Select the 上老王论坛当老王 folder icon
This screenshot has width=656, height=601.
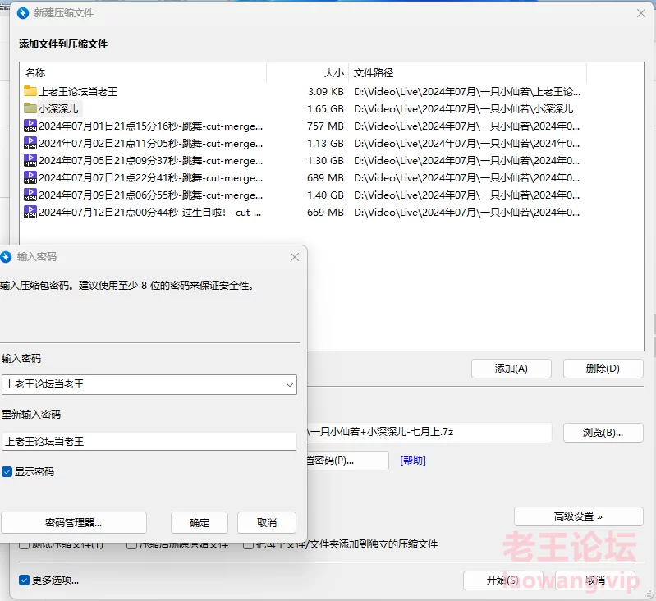point(30,91)
